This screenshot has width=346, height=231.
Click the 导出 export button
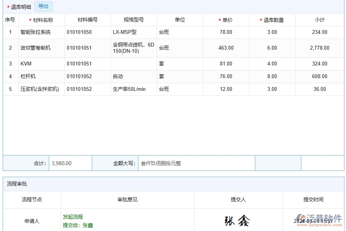(x=43, y=7)
